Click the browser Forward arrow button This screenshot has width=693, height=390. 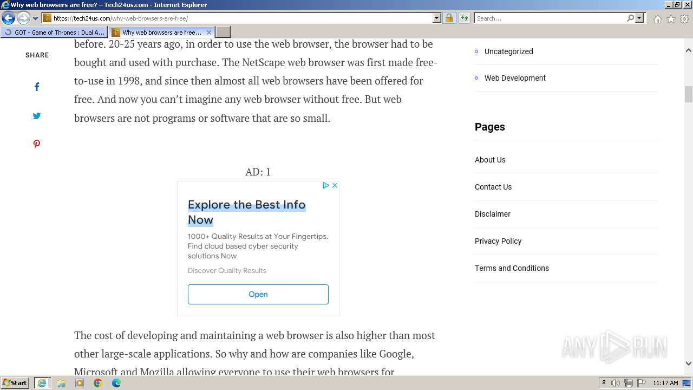click(x=23, y=18)
